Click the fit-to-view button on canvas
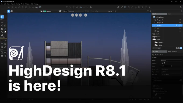 coord(80,15)
